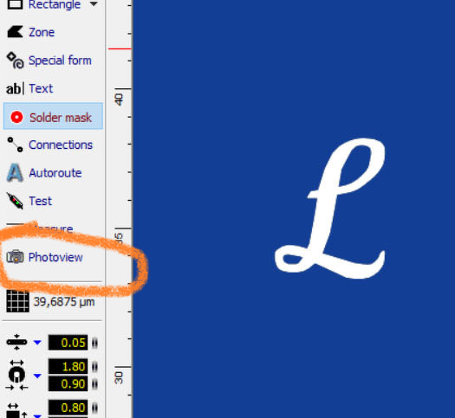Click the SMD pad size field 0.80
This screenshot has height=418, width=455.
point(68,408)
